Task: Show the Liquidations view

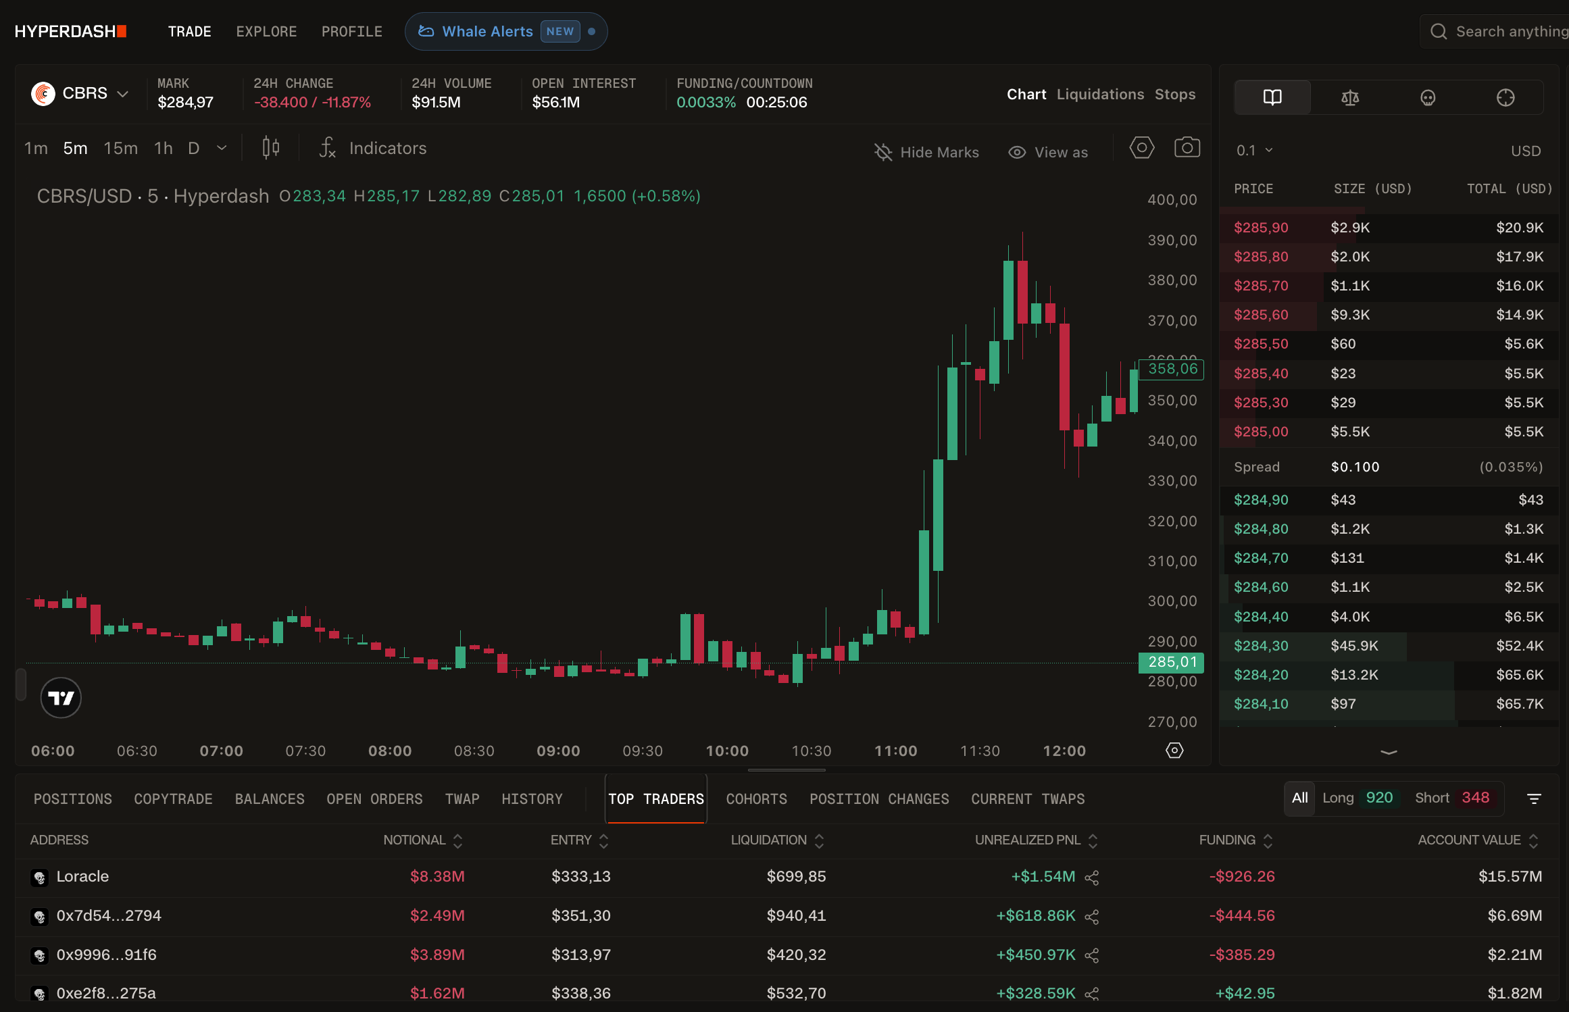Action: 1100,95
